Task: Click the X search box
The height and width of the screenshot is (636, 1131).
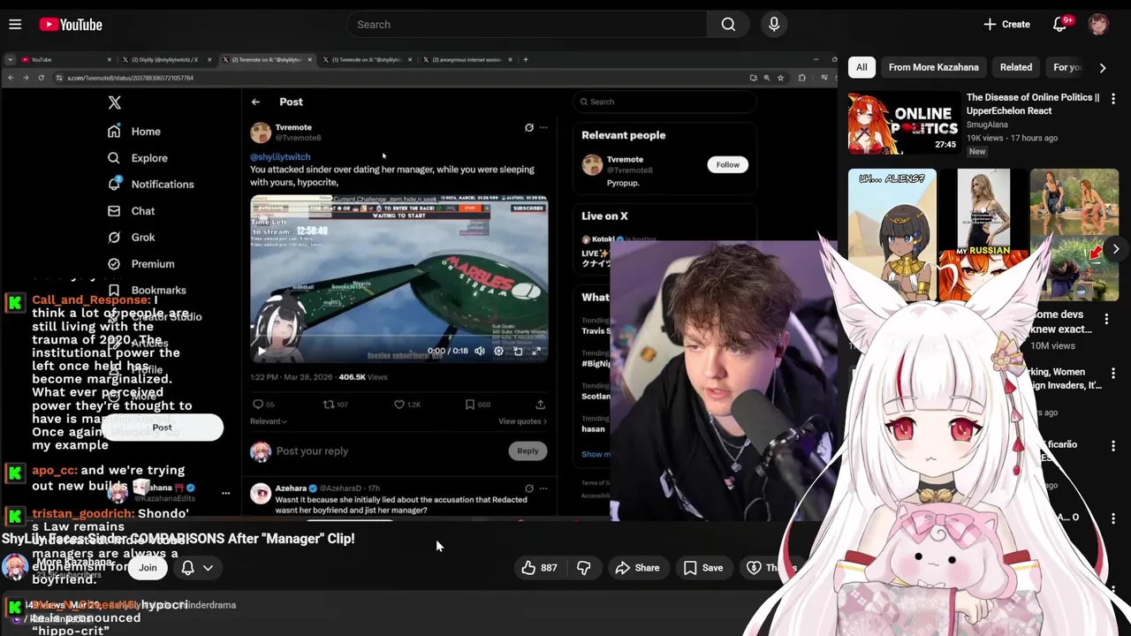Action: [x=664, y=102]
